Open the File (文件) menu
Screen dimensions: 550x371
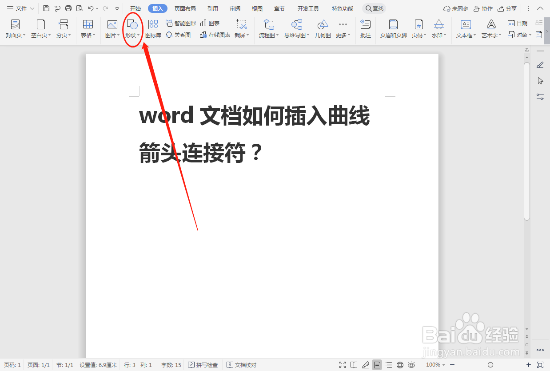(x=20, y=8)
